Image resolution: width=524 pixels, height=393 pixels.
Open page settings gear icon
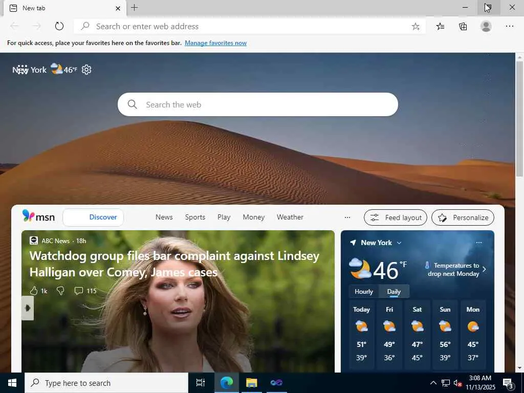(86, 70)
